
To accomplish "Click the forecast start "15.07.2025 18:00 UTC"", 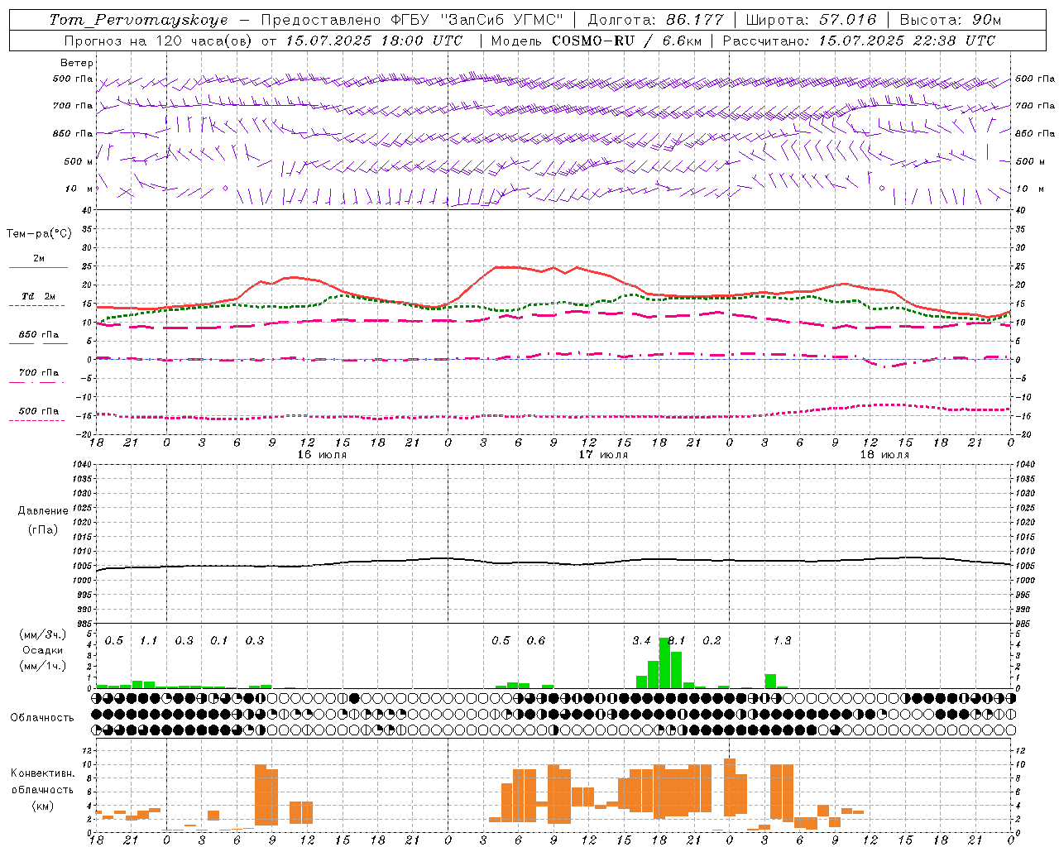I will (373, 41).
